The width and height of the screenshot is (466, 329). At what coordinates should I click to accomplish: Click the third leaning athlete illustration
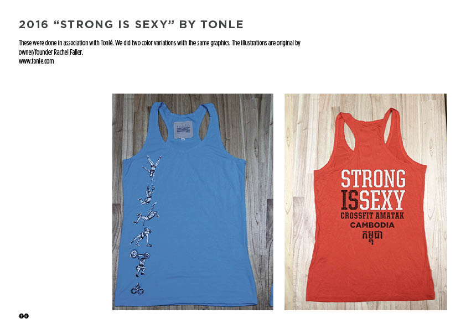[146, 215]
